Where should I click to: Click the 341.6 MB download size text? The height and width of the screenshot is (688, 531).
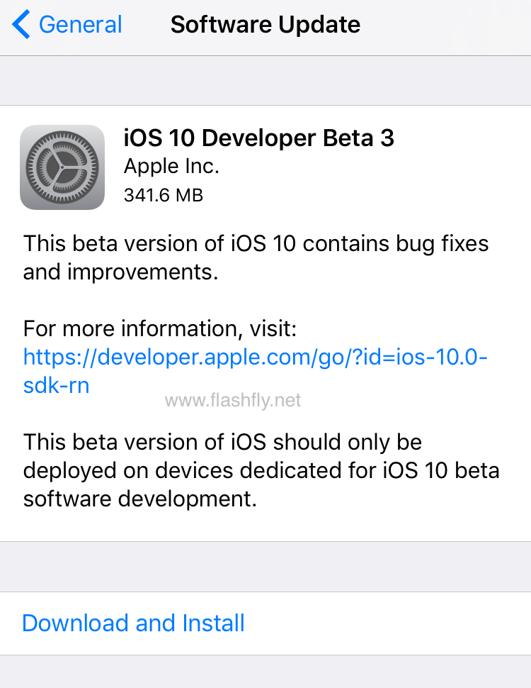point(163,195)
